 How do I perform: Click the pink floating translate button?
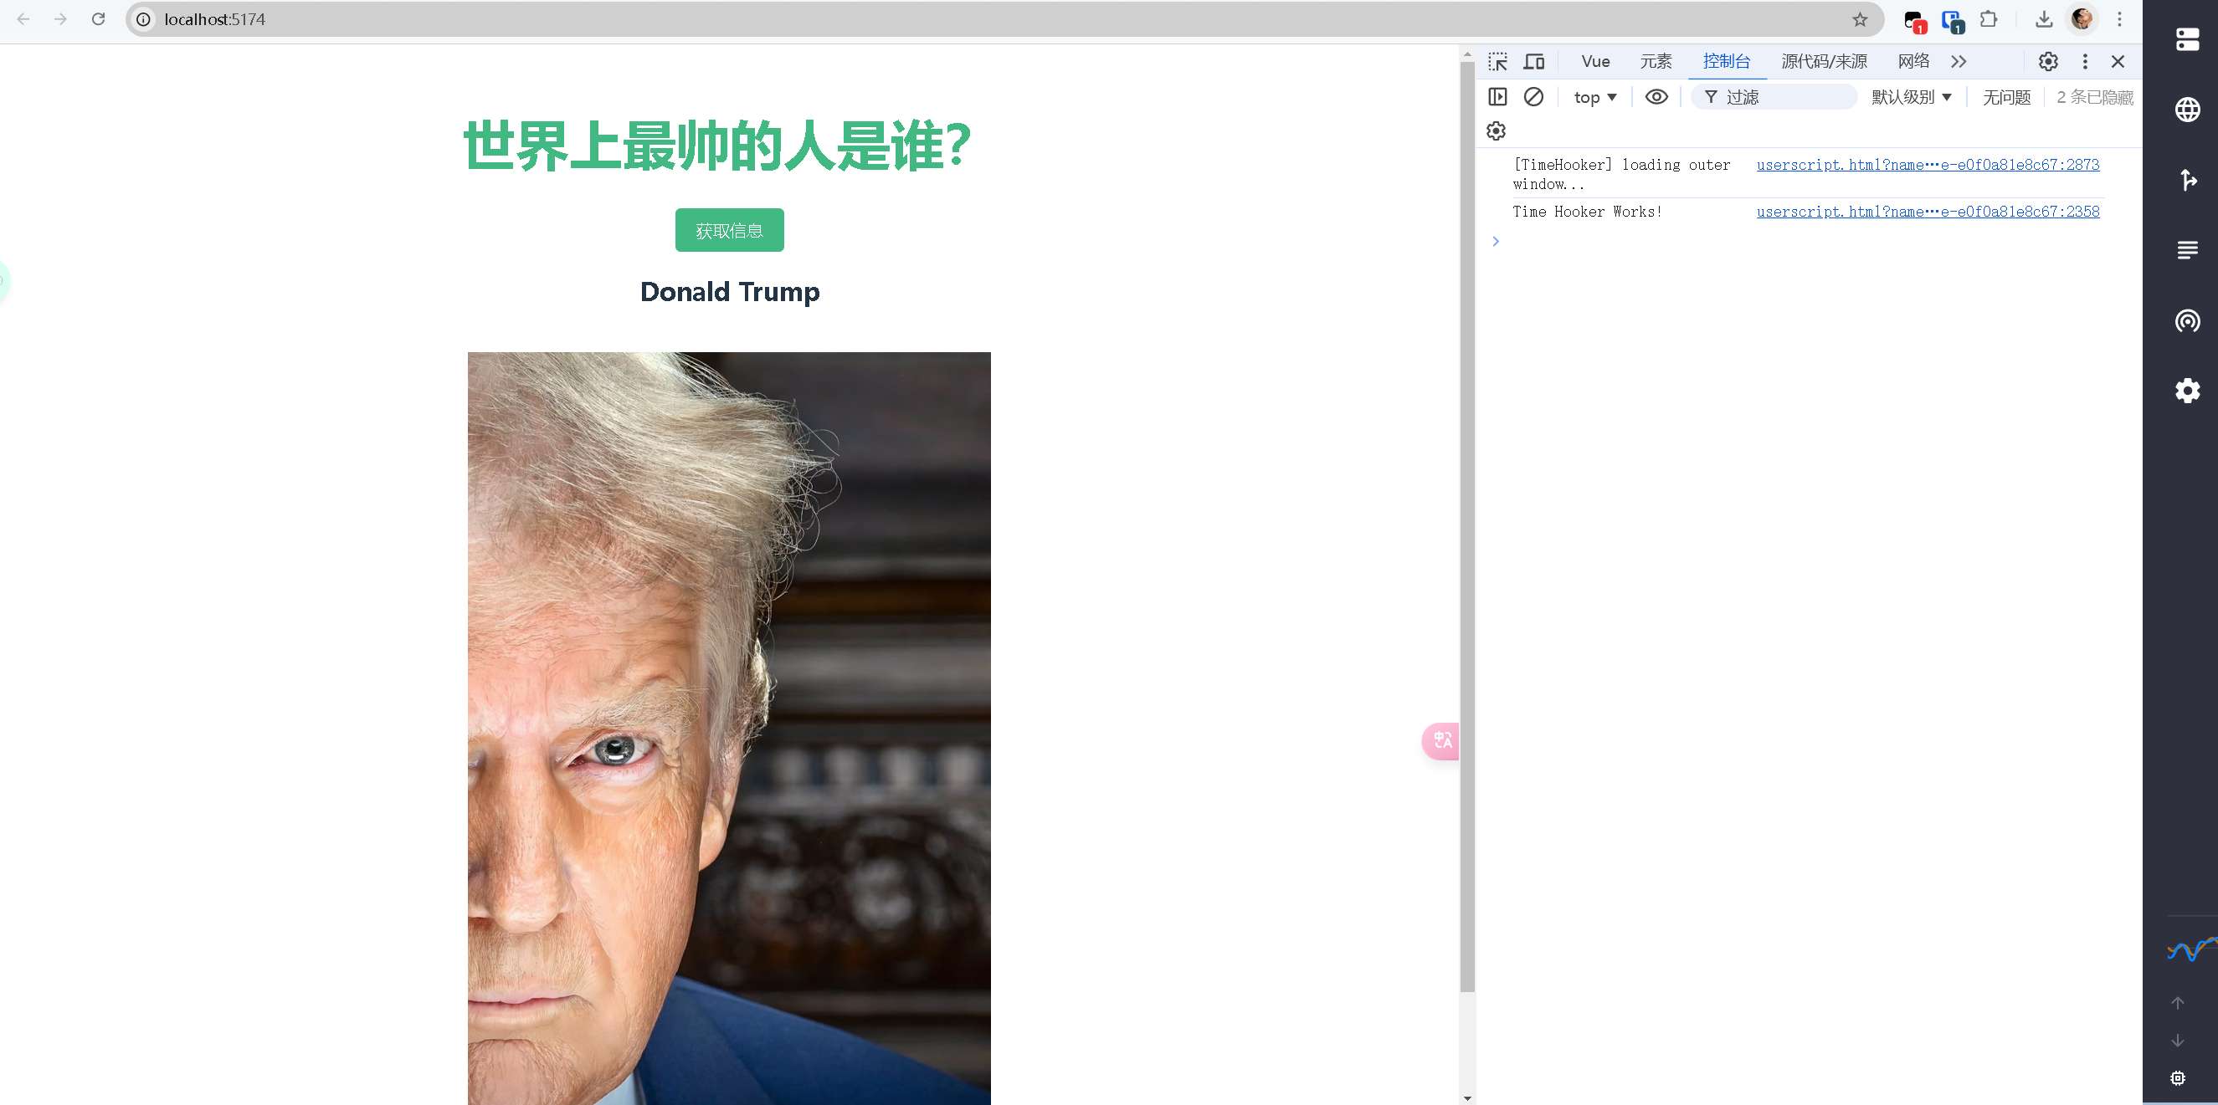click(1441, 741)
